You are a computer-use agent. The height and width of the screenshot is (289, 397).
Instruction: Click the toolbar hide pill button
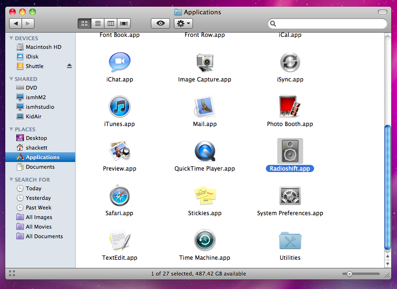click(382, 12)
